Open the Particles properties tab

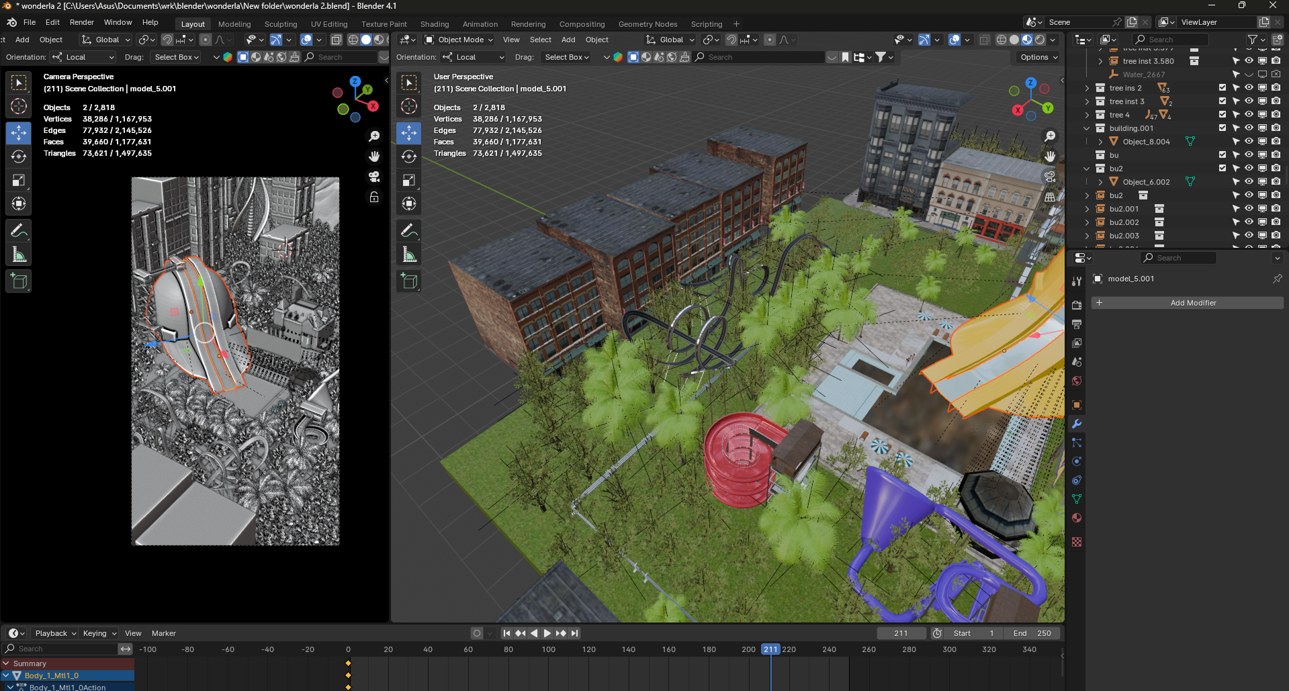tap(1077, 443)
